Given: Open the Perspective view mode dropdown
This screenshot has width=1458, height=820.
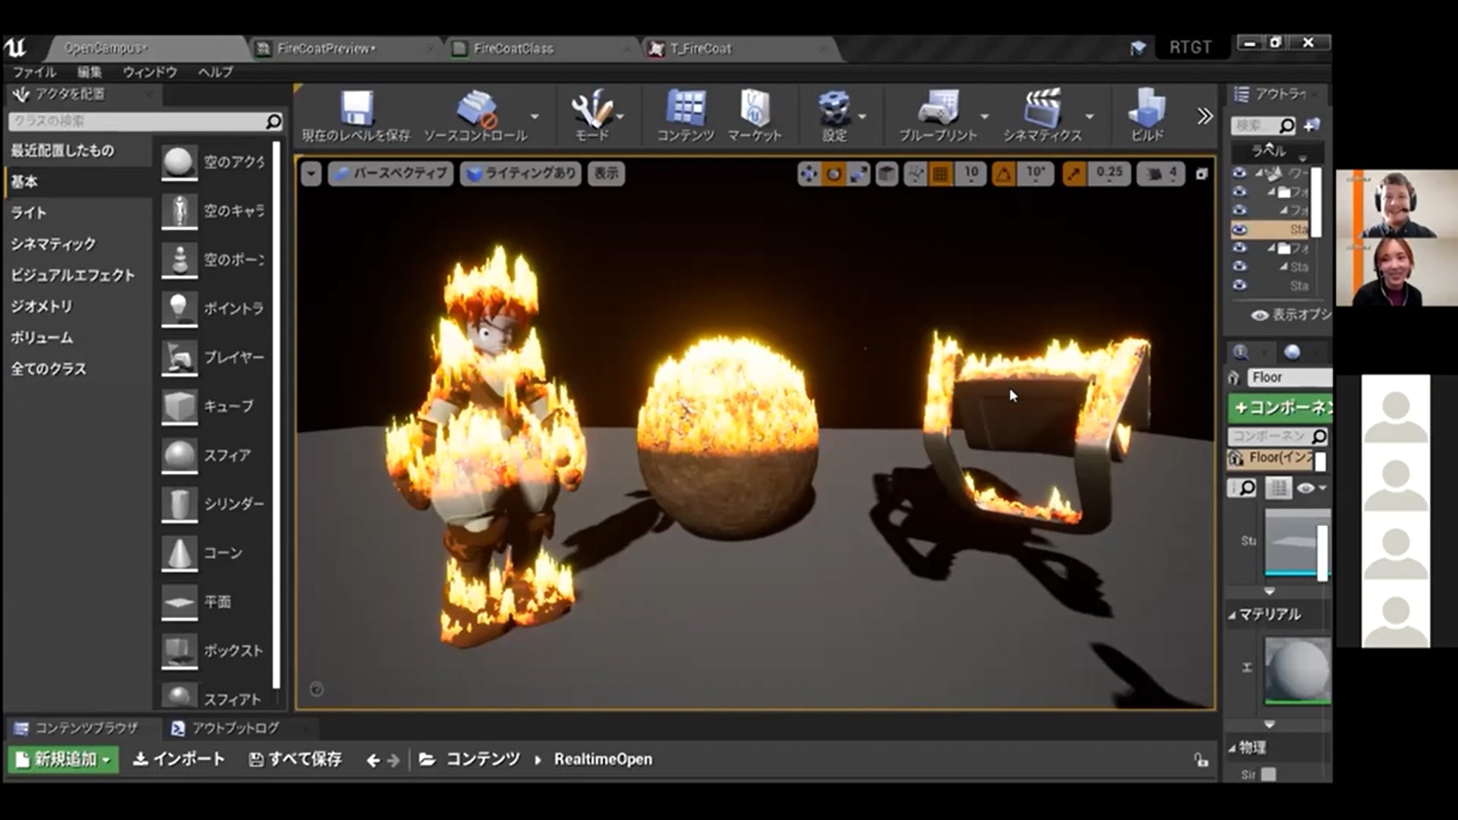Looking at the screenshot, I should (x=391, y=174).
